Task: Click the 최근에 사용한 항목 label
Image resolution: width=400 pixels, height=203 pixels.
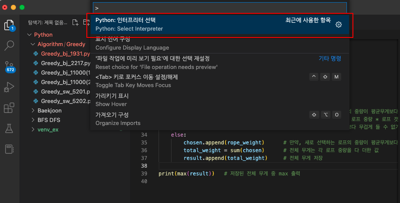Action: [308, 20]
